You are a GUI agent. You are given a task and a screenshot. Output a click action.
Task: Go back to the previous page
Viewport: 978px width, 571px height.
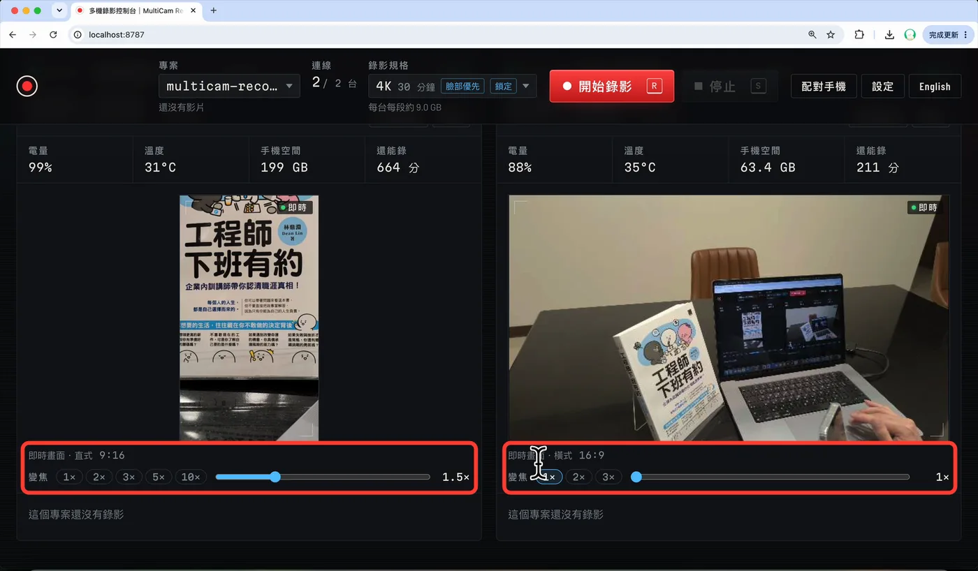[x=13, y=34]
